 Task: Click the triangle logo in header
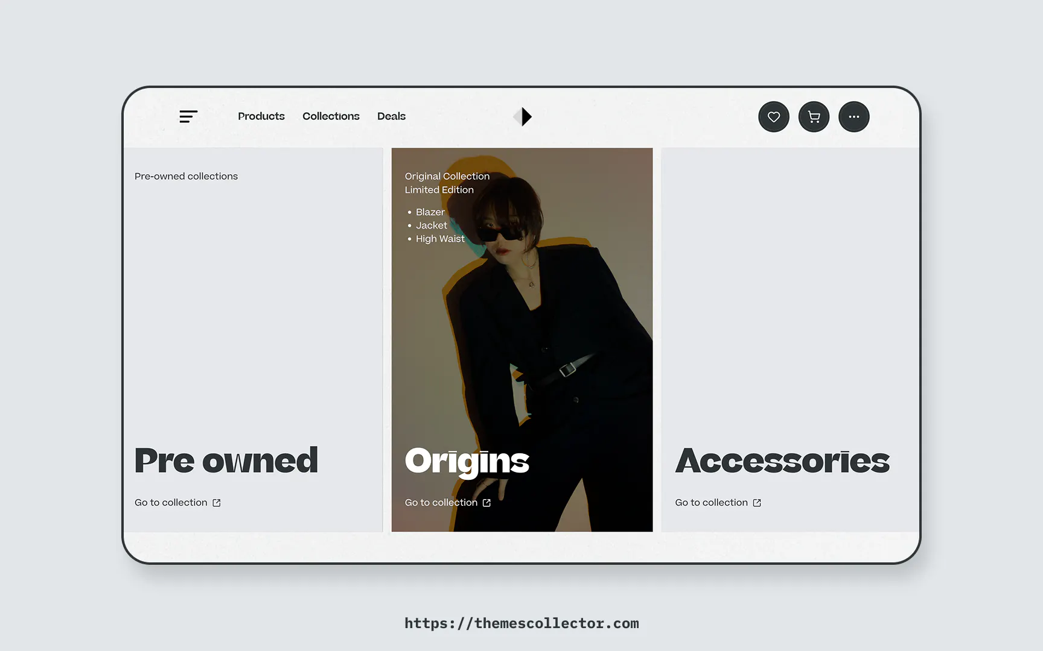[x=523, y=116]
